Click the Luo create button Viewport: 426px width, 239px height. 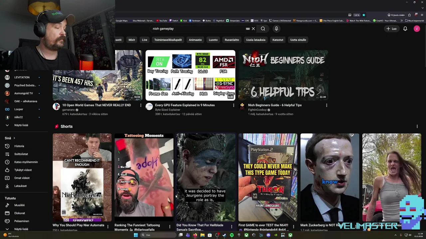391,29
